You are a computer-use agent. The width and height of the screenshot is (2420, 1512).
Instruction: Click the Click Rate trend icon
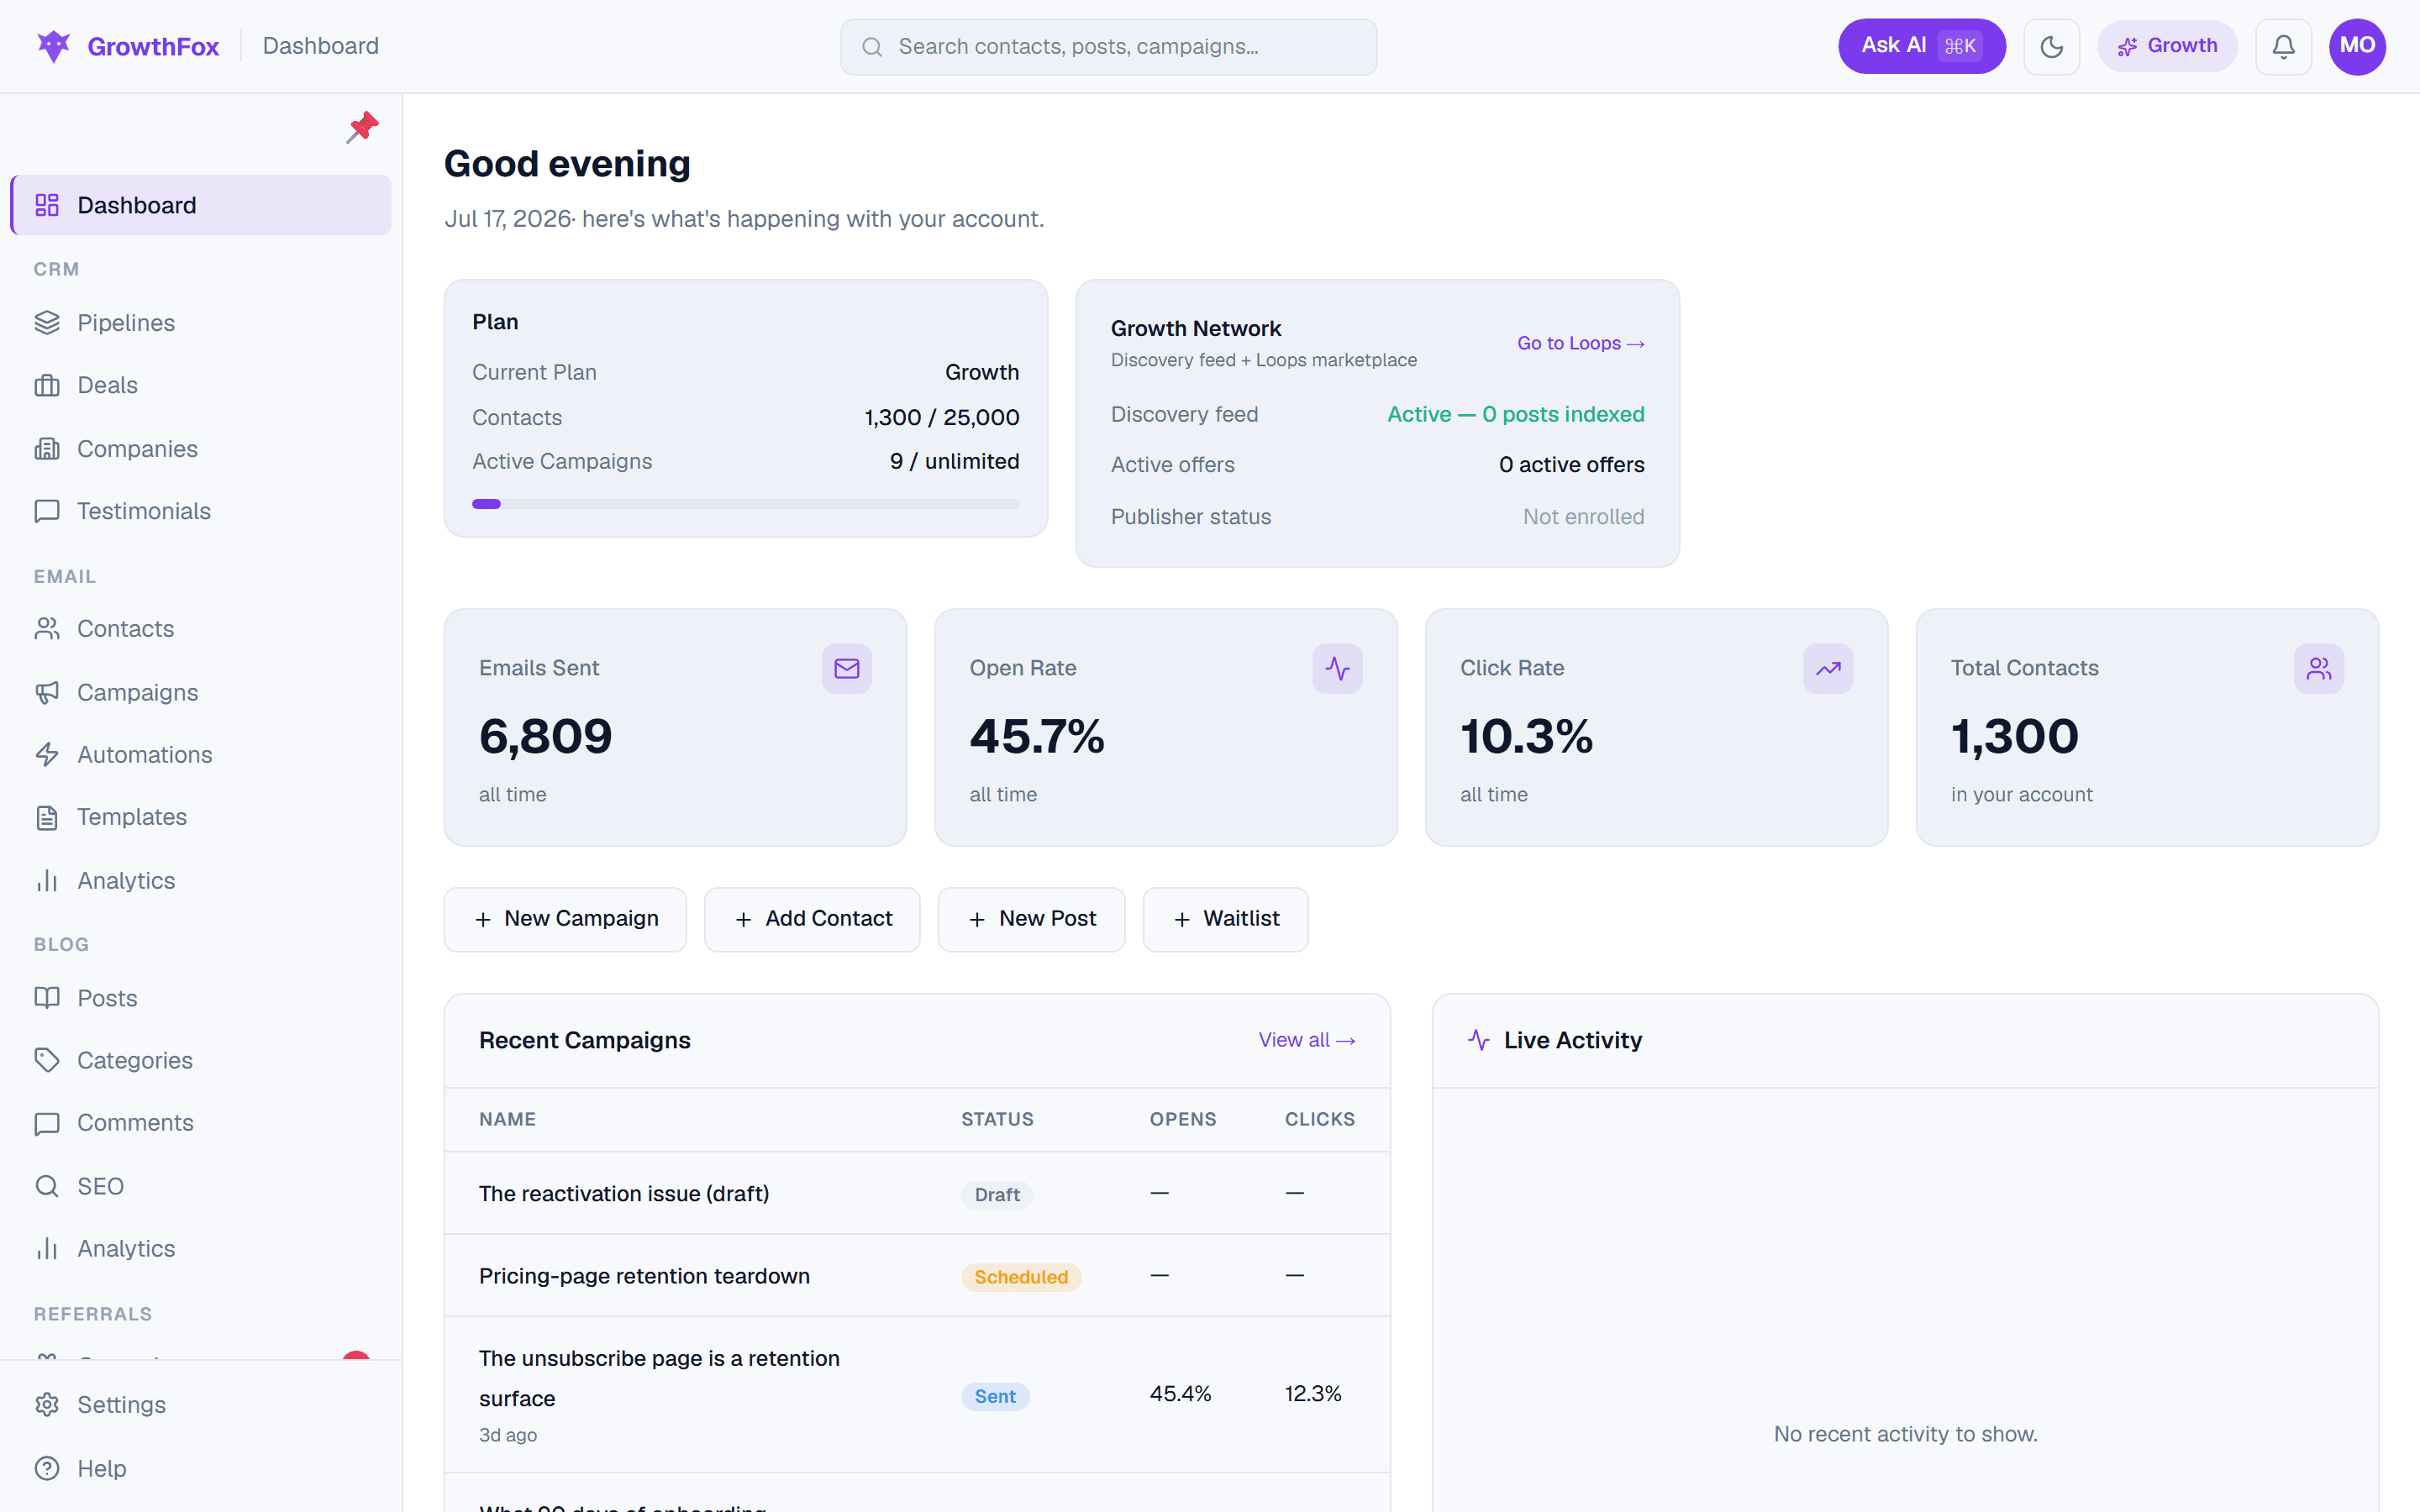1828,668
